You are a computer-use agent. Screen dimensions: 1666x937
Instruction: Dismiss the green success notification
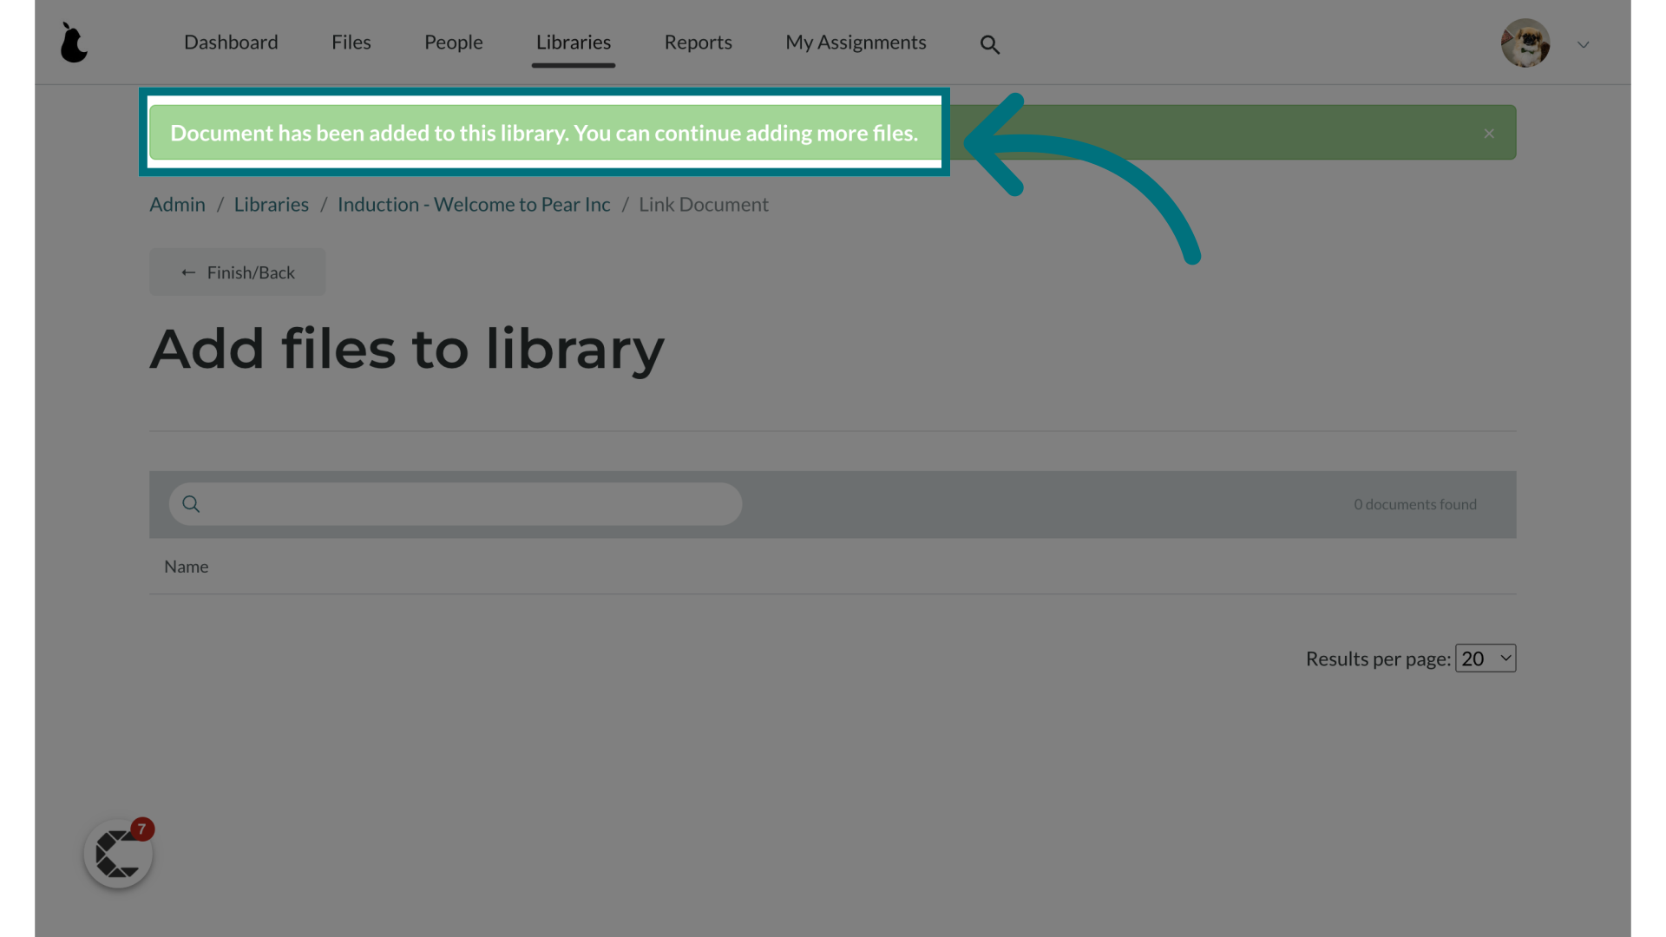(x=1489, y=134)
